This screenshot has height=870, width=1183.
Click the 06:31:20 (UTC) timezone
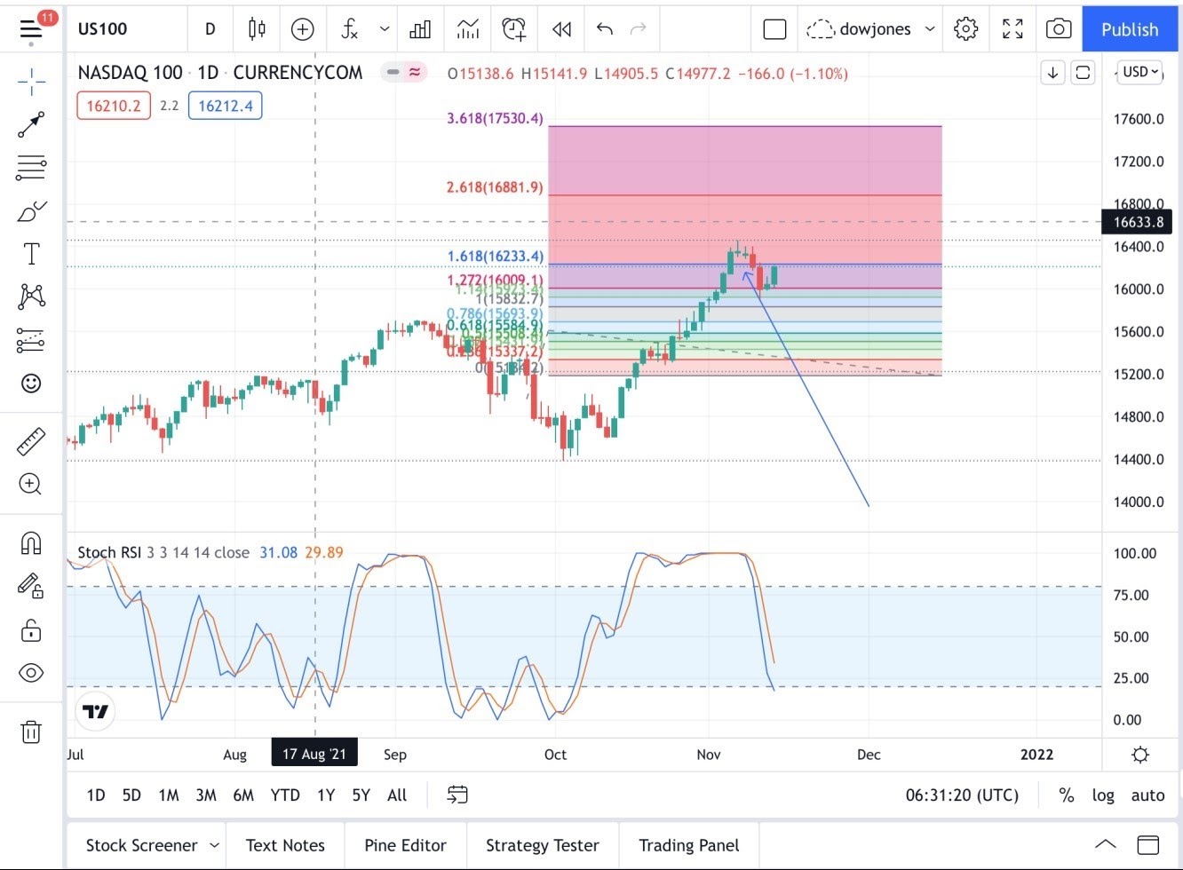[x=962, y=795]
